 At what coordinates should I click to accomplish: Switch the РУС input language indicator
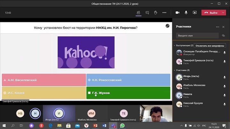point(204,125)
